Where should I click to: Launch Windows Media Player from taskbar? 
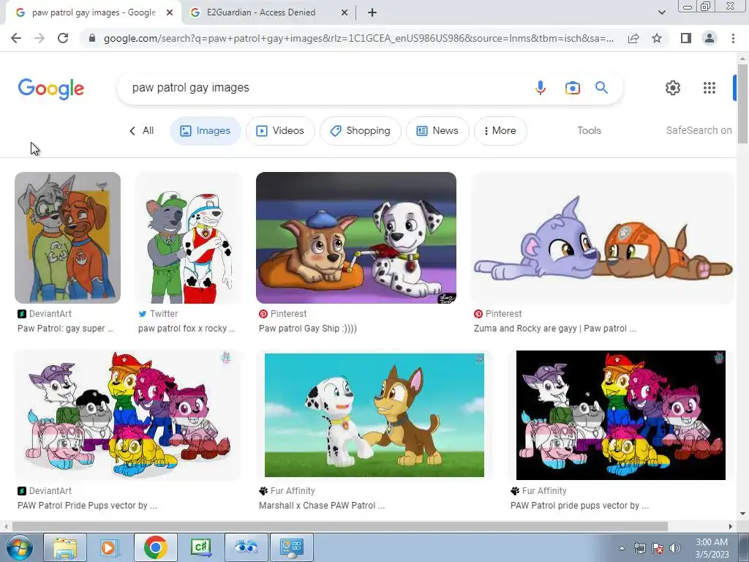point(110,547)
